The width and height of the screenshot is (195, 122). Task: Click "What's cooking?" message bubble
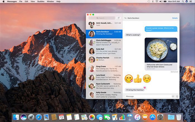[133, 35]
